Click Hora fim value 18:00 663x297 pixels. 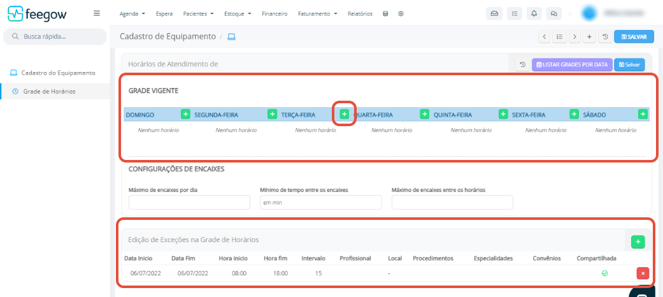(281, 273)
